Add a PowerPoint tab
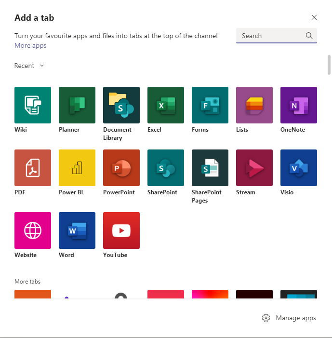The image size is (332, 338). 121,168
